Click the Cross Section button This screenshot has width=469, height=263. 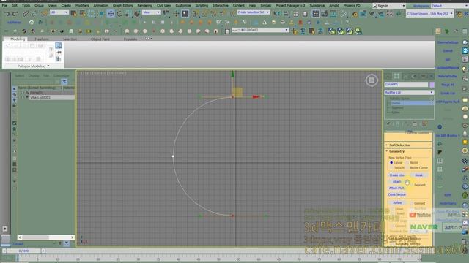click(397, 194)
